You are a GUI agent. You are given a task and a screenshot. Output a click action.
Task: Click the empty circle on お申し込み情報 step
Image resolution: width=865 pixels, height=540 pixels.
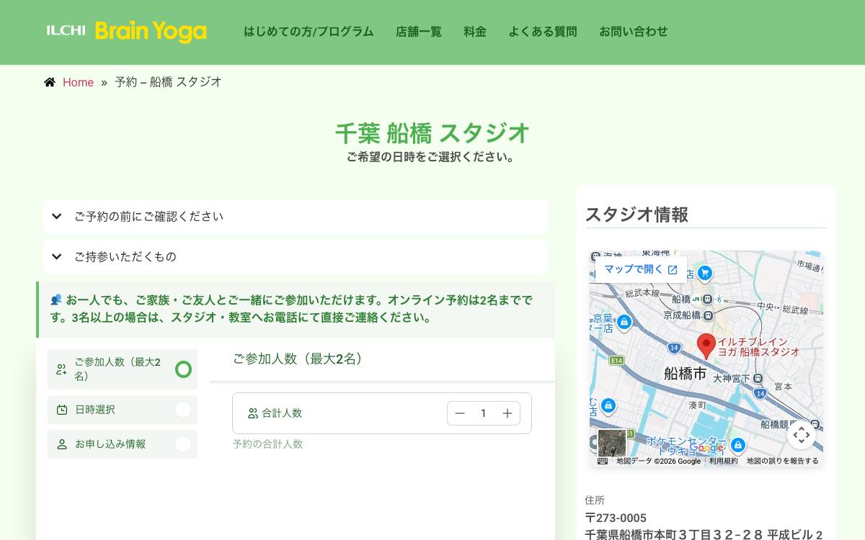[x=183, y=444]
